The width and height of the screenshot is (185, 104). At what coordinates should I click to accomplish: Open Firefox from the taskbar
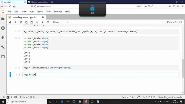86,101
